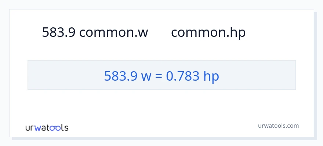Select the common.w heading label
The image size is (323, 146).
[x=113, y=32]
